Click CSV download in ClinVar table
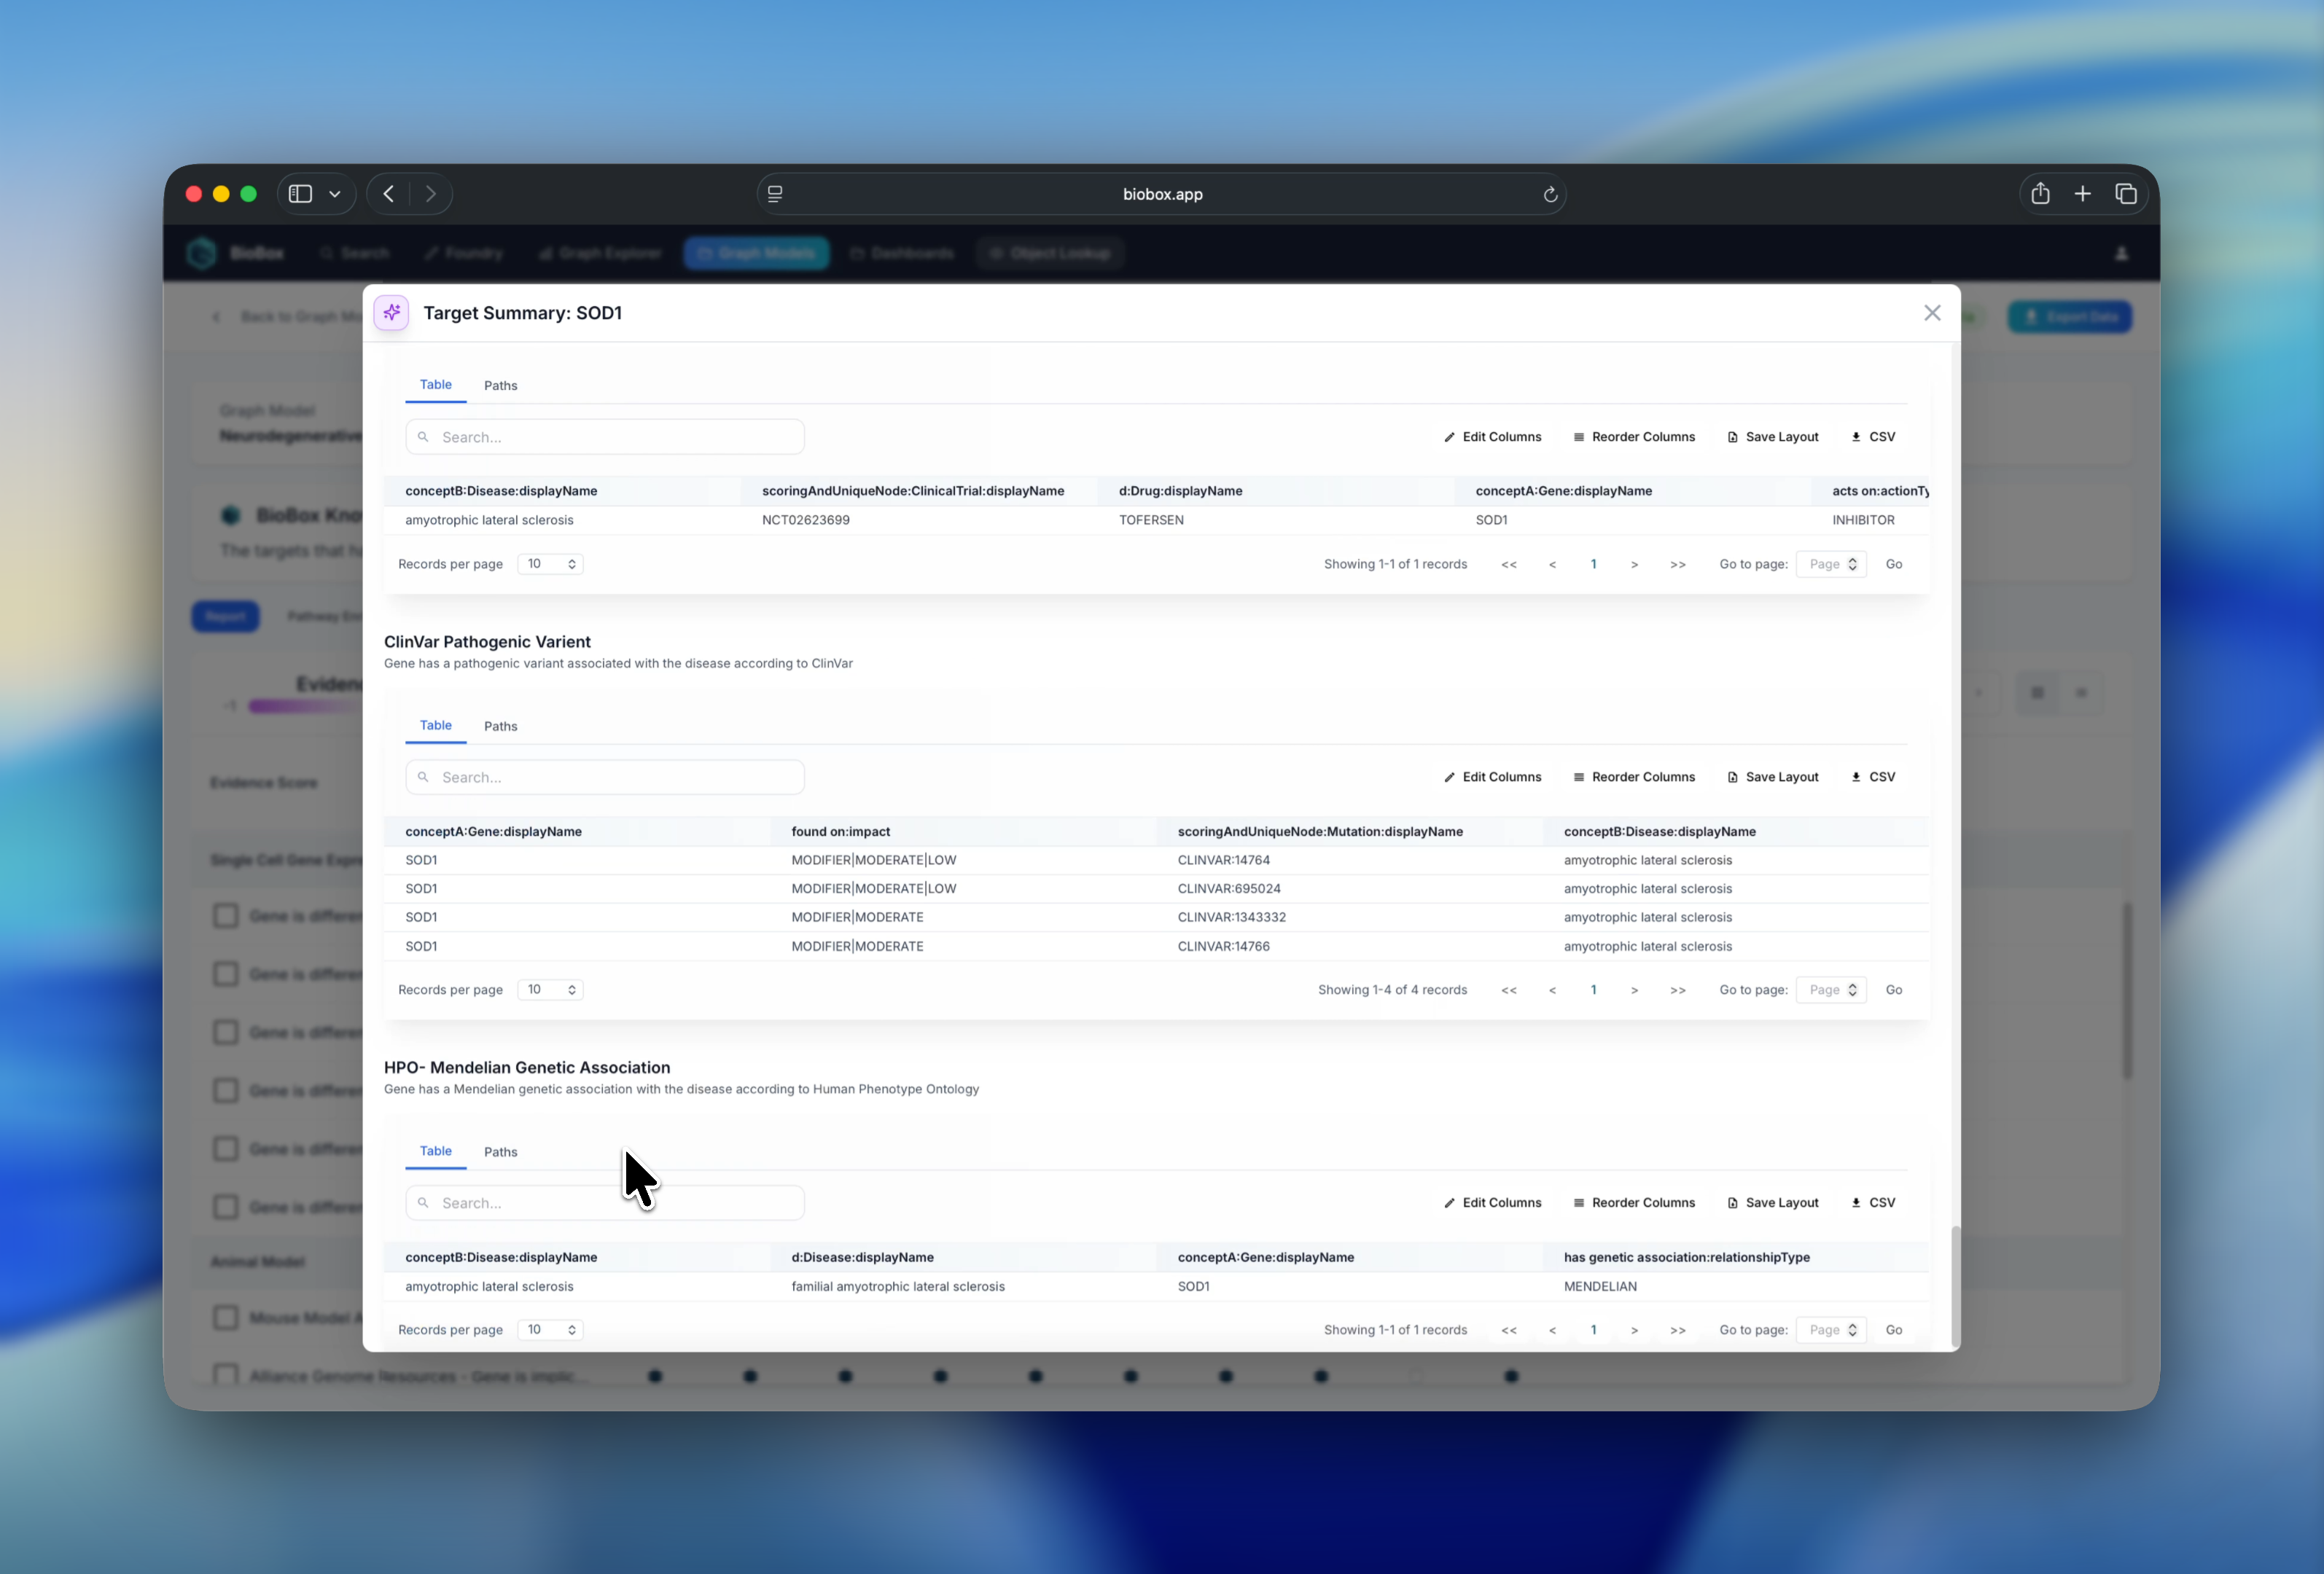This screenshot has width=2324, height=1574. click(1873, 777)
